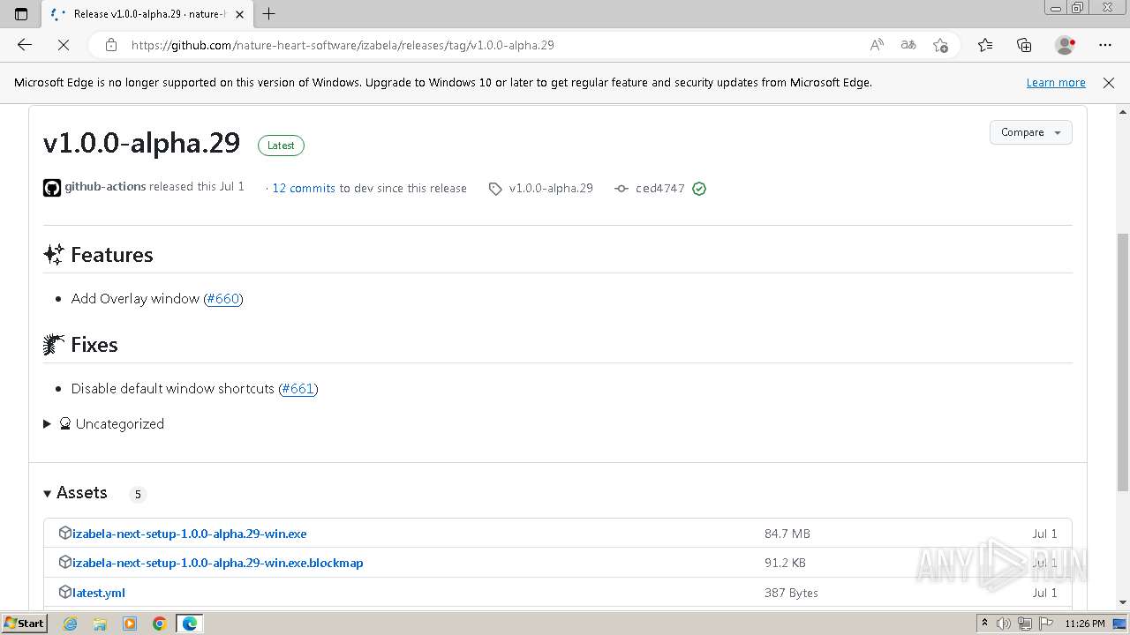Click the 91.2 KB file size
The width and height of the screenshot is (1130, 635).
point(785,563)
